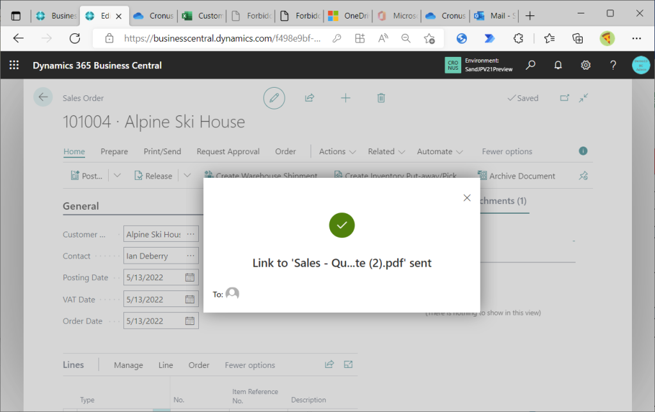
Task: Close the link sent dialog
Action: pyautogui.click(x=467, y=198)
